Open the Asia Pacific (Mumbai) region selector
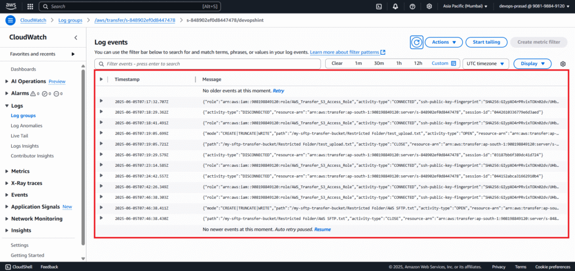Viewport: 575px width, 271px height. (x=465, y=6)
